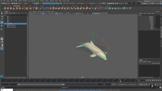Select the Polygon Cylinder shelf icon
The width and height of the screenshot is (162, 91).
pos(11,8)
